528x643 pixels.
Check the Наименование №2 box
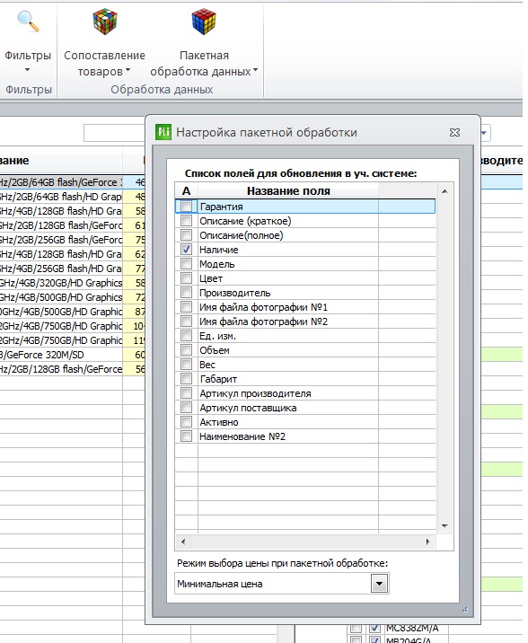click(186, 436)
